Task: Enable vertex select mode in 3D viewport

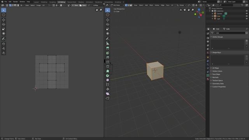Action: [126, 5]
